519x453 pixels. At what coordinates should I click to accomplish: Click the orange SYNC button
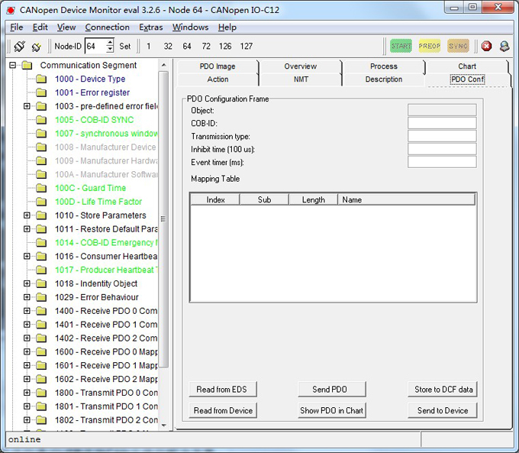coord(458,46)
